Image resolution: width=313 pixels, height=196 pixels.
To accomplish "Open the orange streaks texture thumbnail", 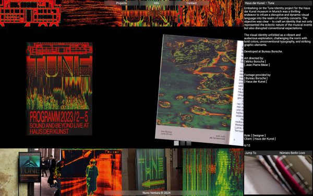I will [x=91, y=13].
